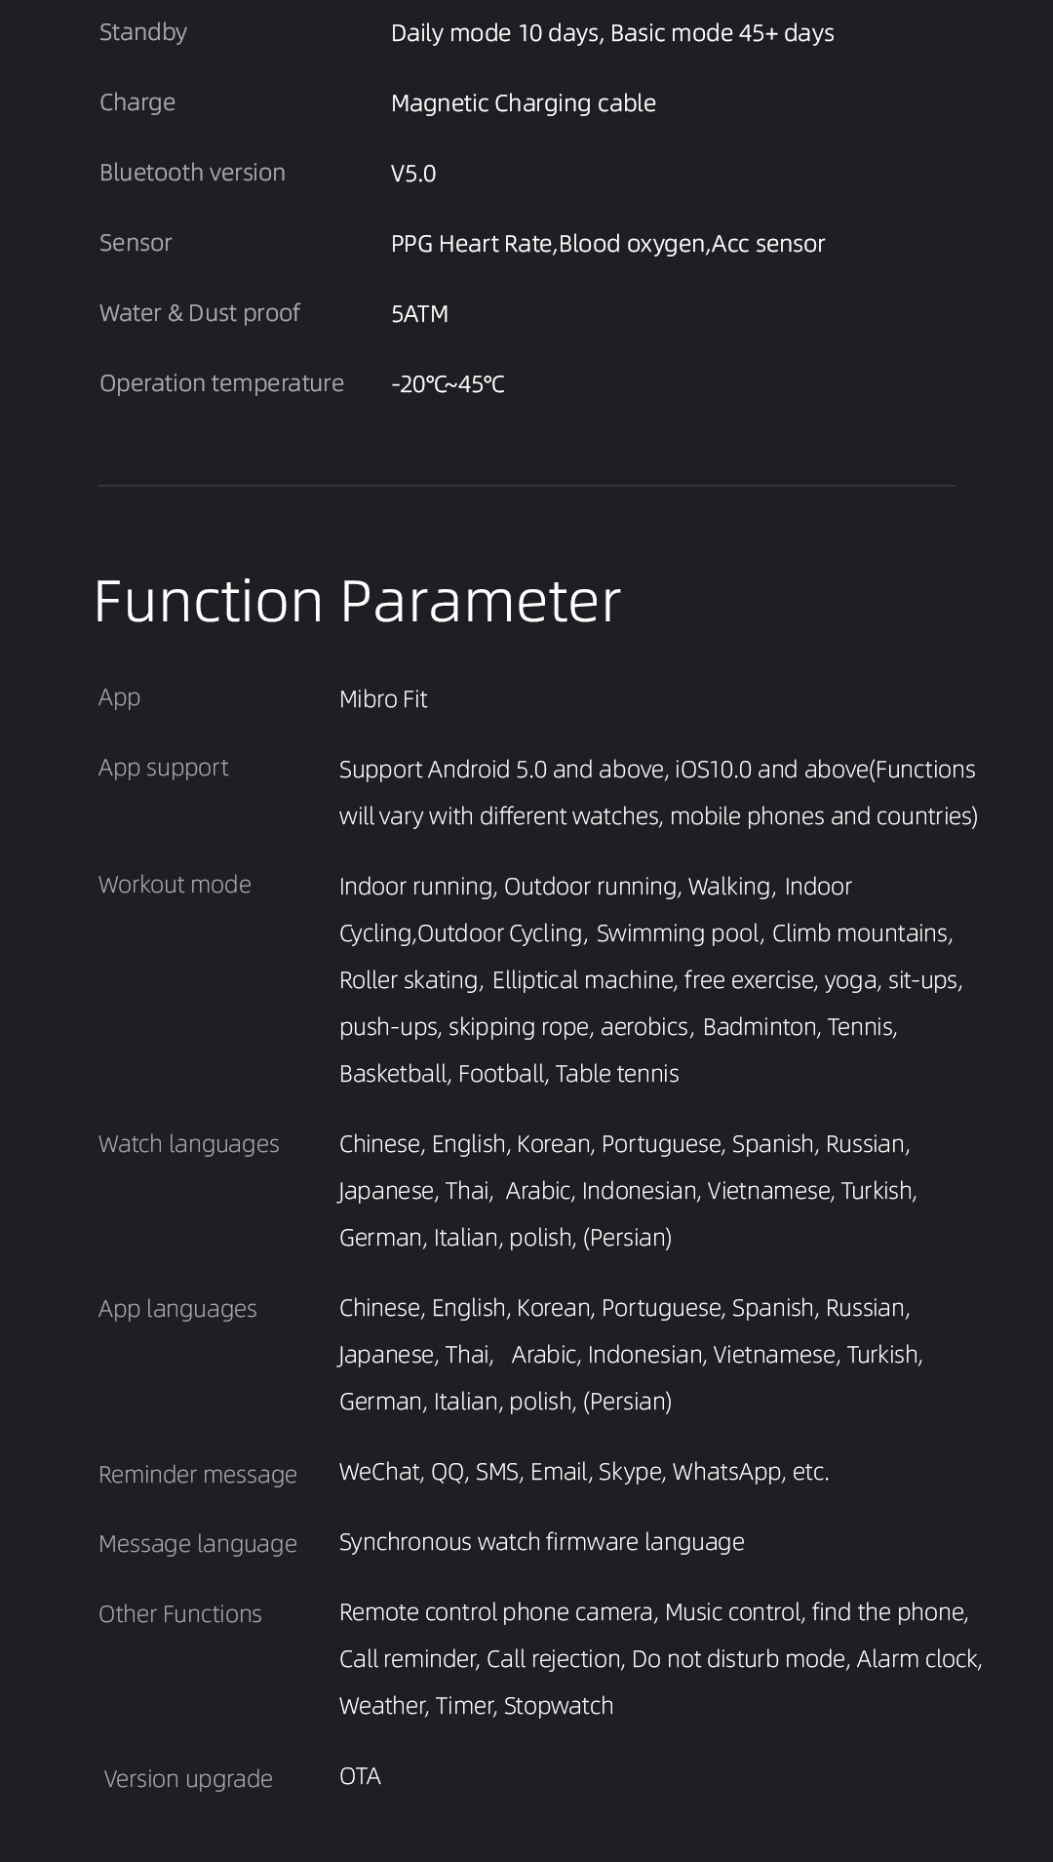Screen dimensions: 1053x1862
Task: Select the App languages label
Action: (177, 1309)
